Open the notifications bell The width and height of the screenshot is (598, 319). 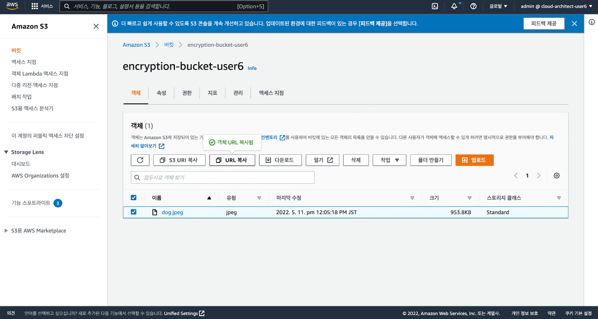pos(454,6)
